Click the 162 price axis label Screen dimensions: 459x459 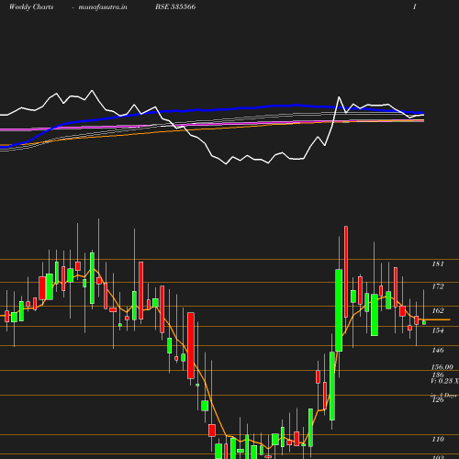coord(438,310)
